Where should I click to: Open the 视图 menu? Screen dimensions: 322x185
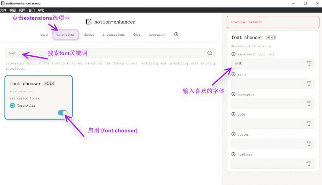tap(22, 10)
